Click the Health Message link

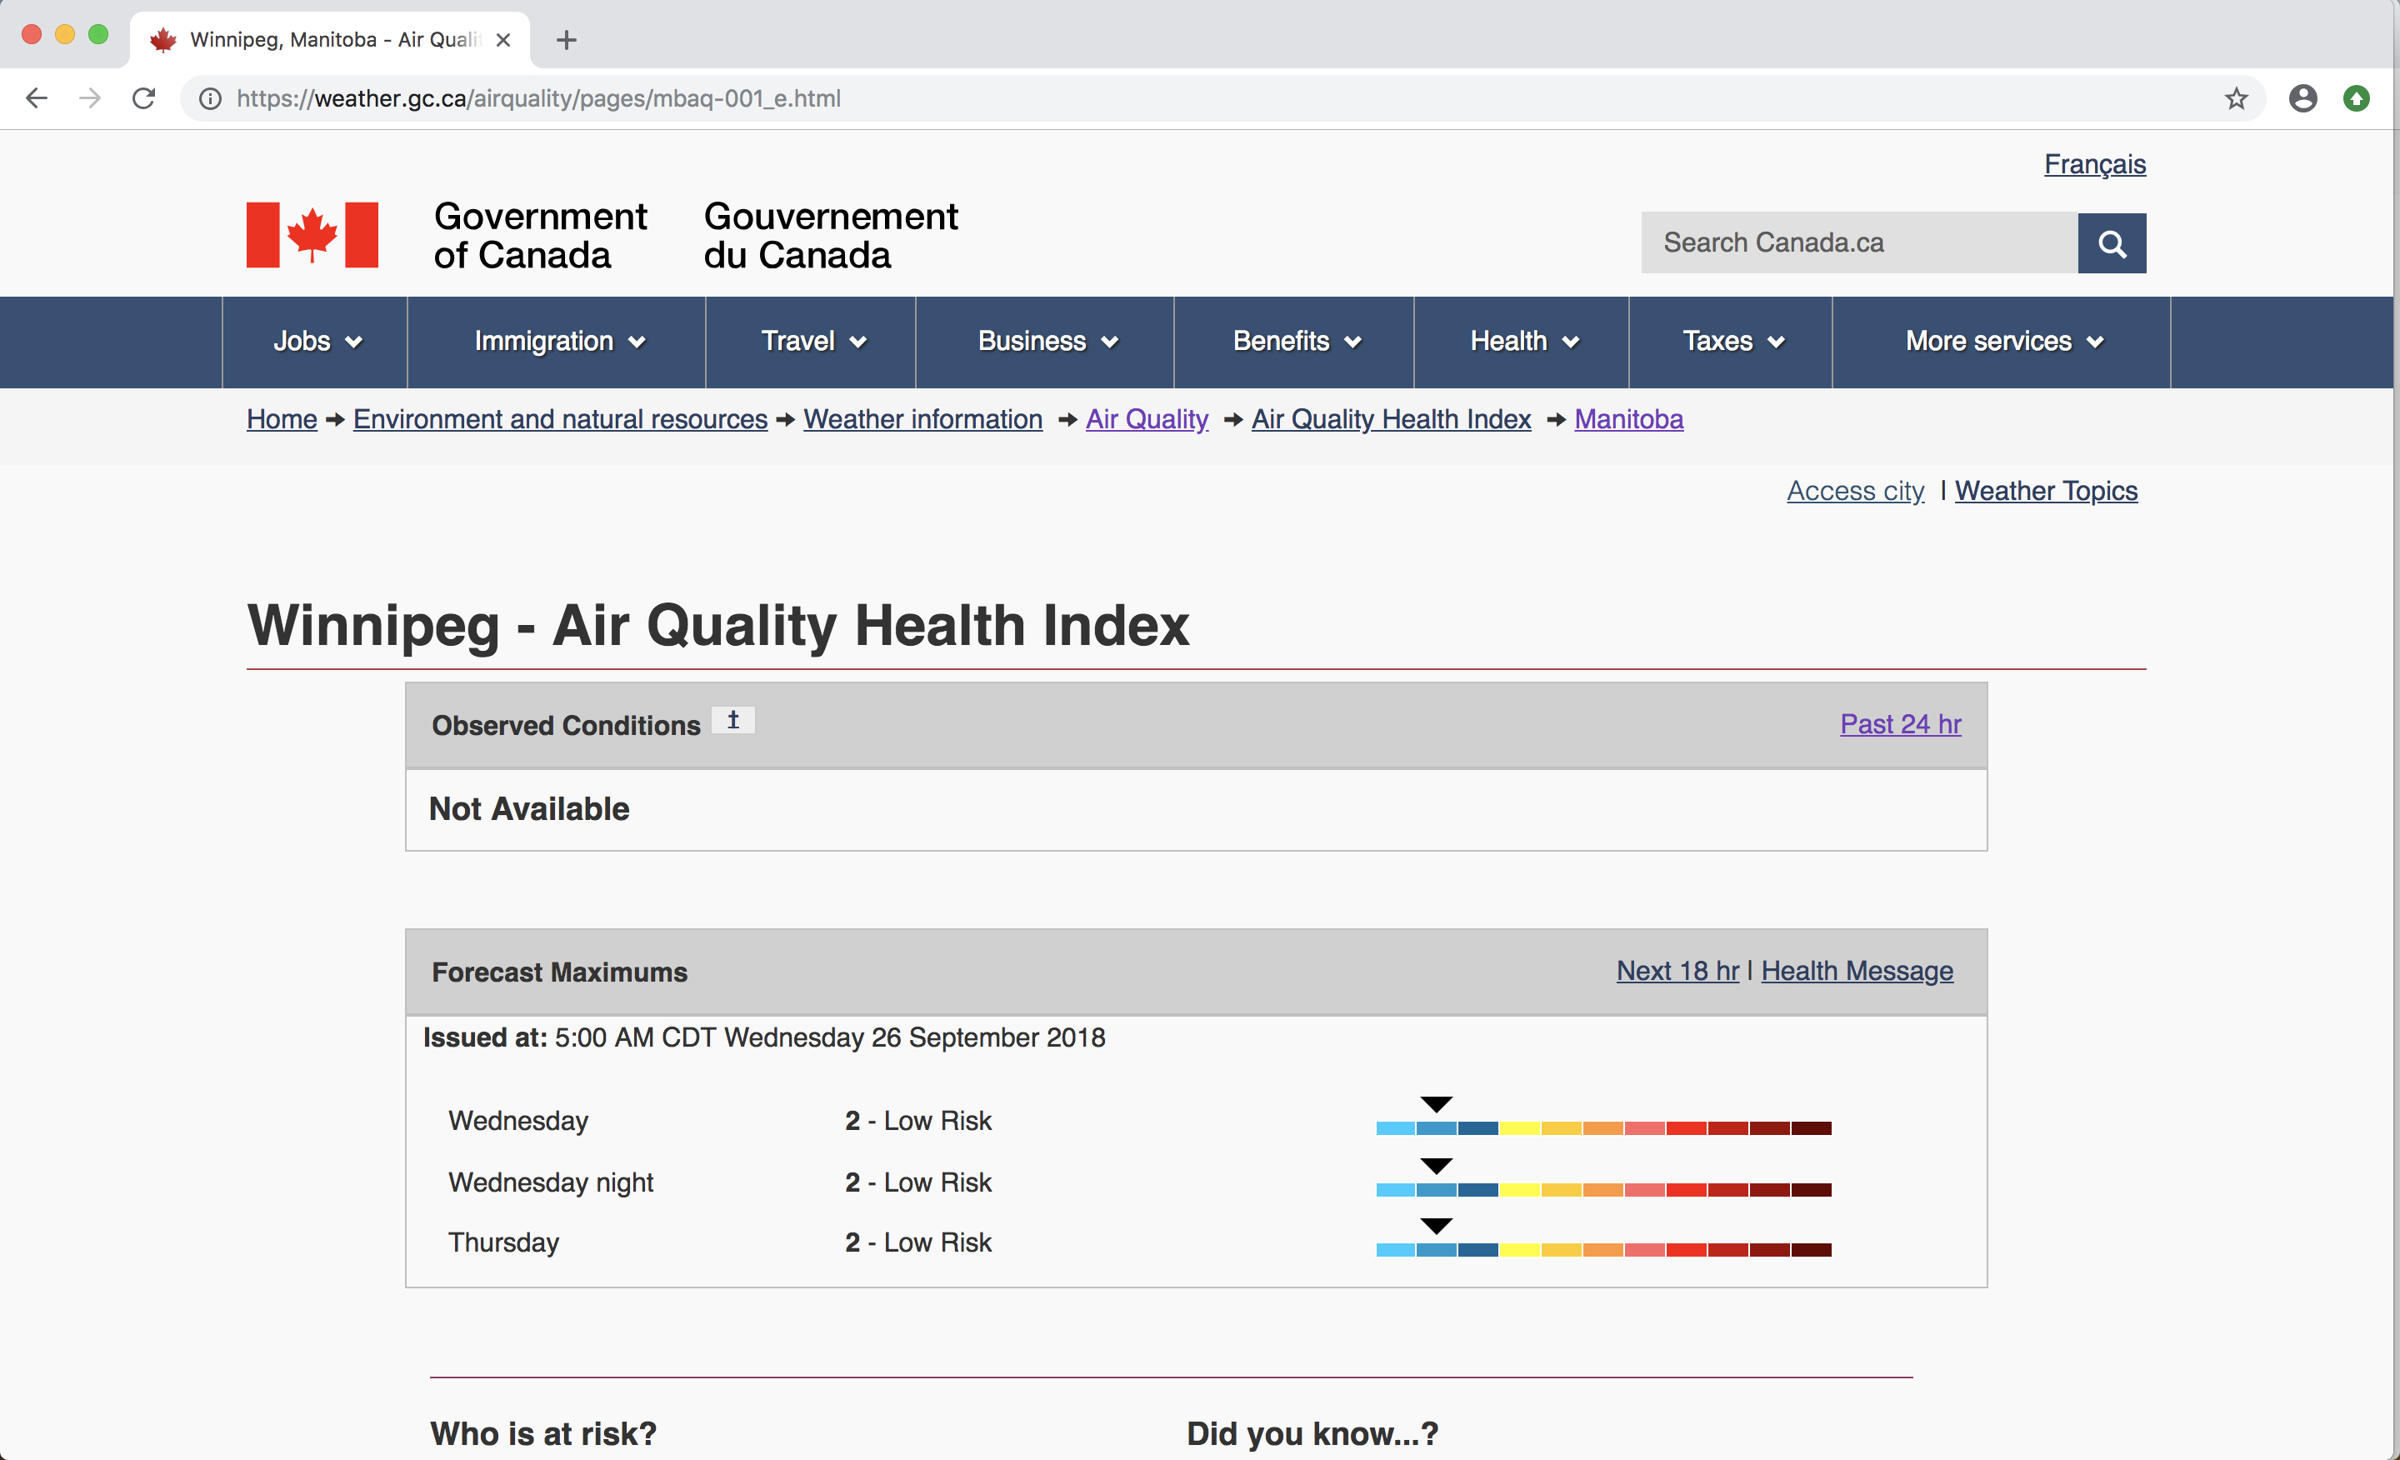coord(1857,971)
